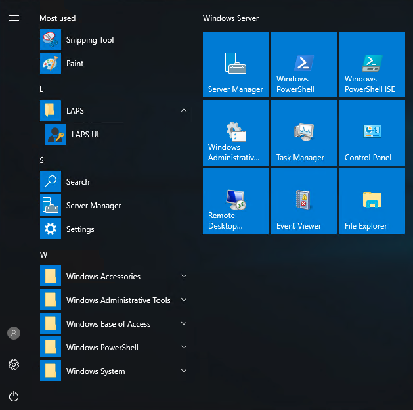This screenshot has width=413, height=410.
Task: Launch the Windows PowerShell tile
Action: pyautogui.click(x=304, y=64)
